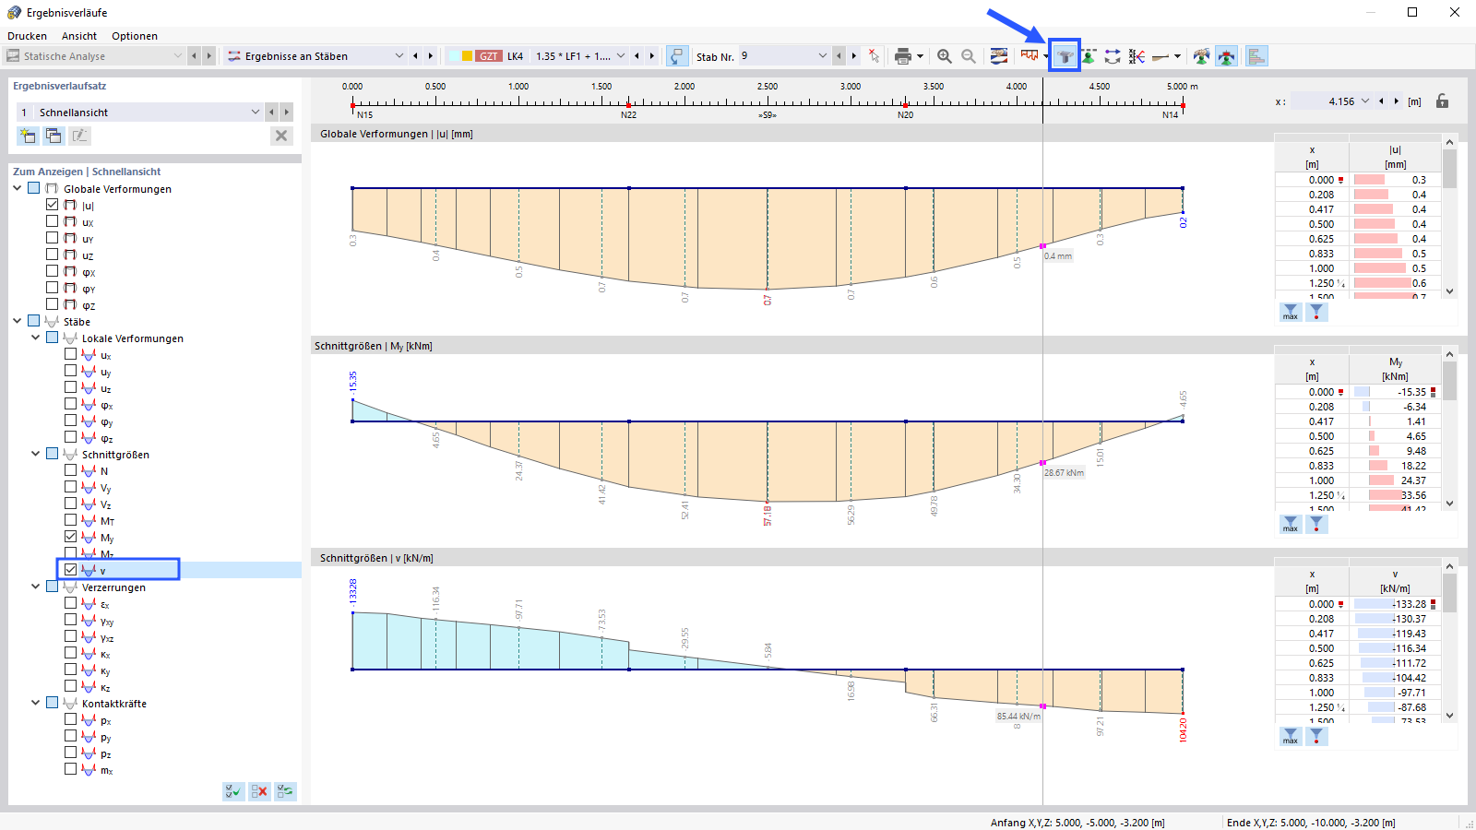Image resolution: width=1476 pixels, height=830 pixels.
Task: Open the Stab Nr. member number dropdown
Action: point(823,56)
